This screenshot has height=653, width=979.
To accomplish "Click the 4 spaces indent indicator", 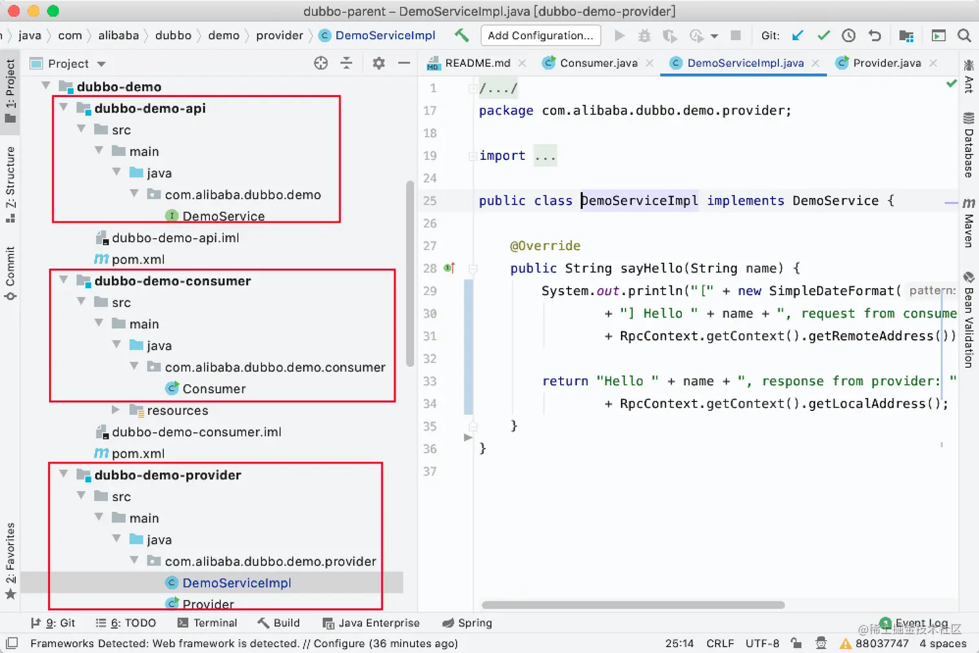I will point(943,643).
